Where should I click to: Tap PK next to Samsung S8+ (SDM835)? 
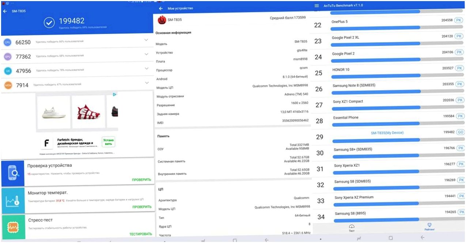coord(461,148)
